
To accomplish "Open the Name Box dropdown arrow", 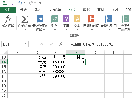I will tap(26, 44).
